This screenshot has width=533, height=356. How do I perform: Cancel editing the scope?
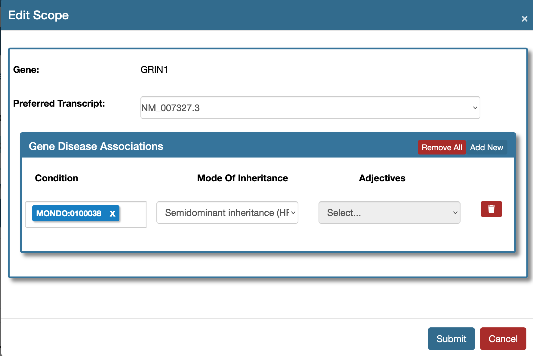click(503, 339)
